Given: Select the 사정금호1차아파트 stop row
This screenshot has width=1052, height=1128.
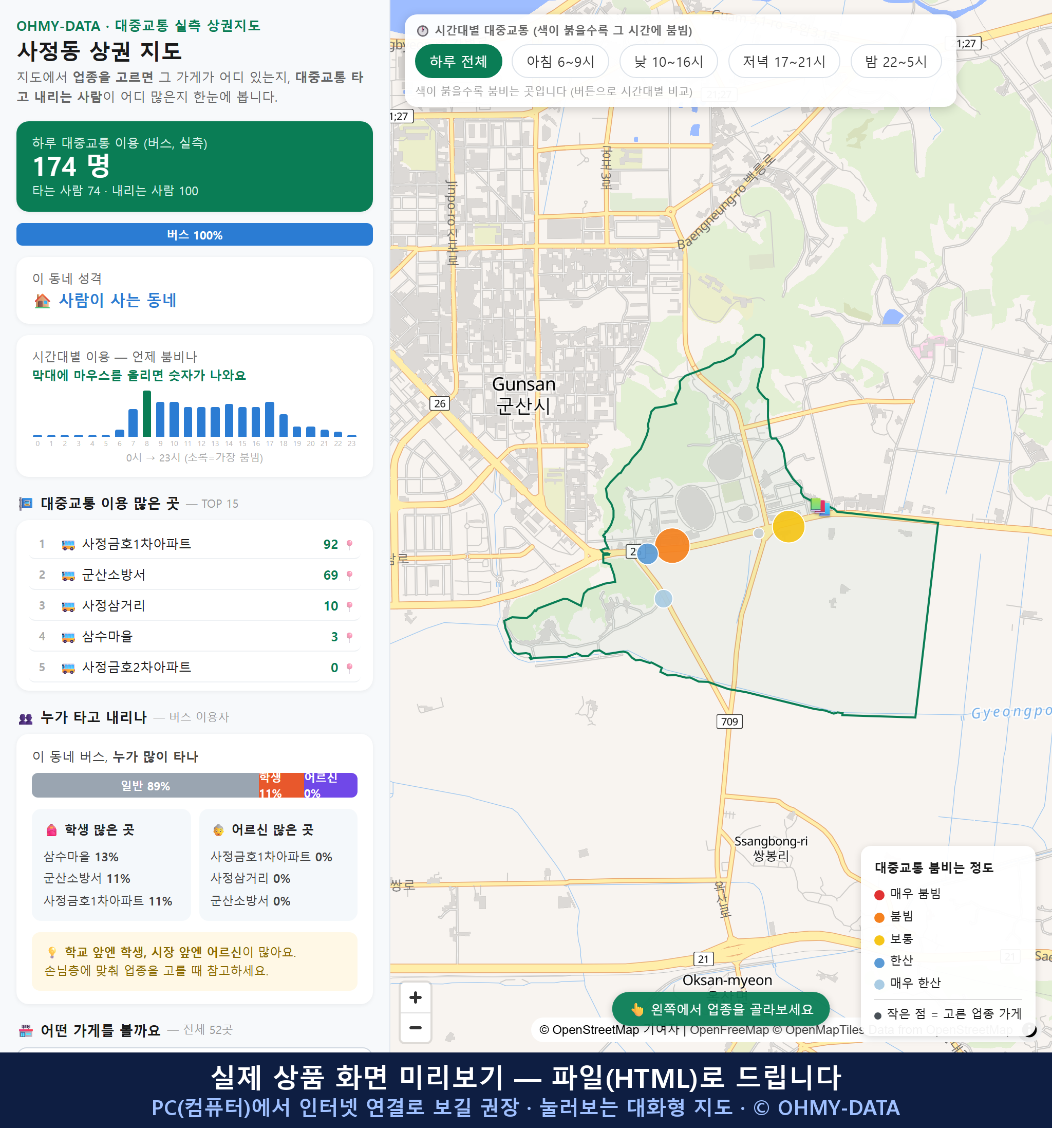Looking at the screenshot, I should [195, 544].
